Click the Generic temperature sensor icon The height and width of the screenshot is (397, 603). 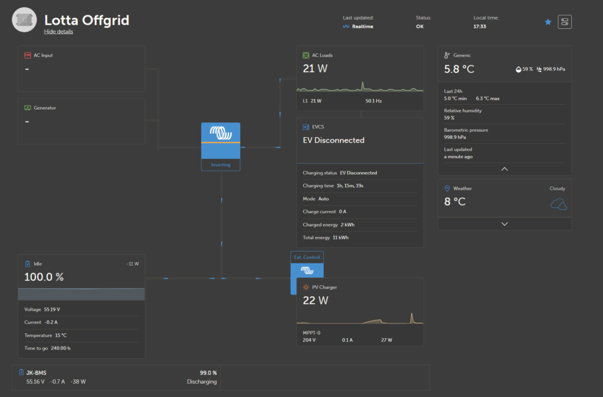pos(447,55)
